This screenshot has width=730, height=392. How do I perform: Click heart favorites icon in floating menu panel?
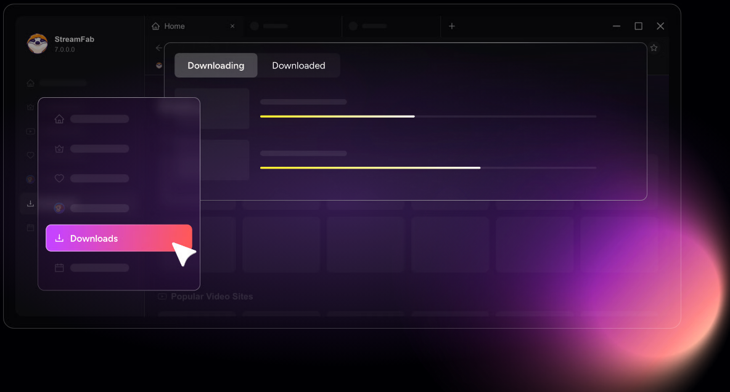click(x=59, y=178)
